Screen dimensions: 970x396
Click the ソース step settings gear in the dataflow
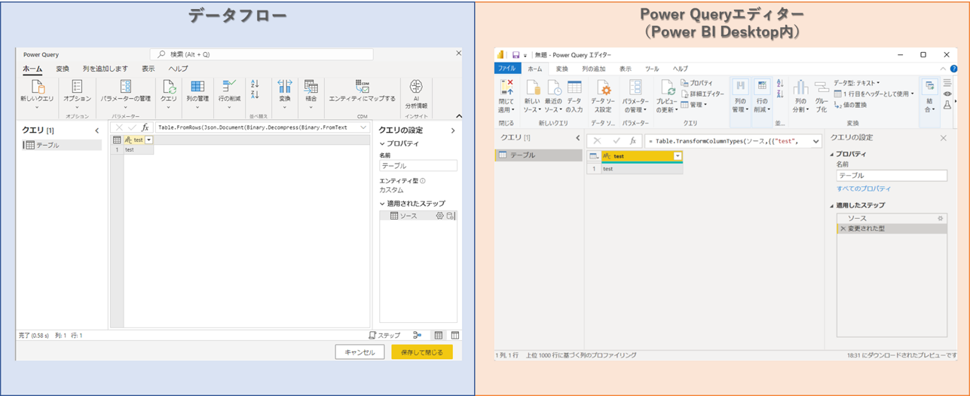click(440, 216)
